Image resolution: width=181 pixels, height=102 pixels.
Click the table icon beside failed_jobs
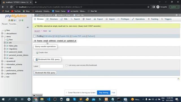[x=8, y=46]
